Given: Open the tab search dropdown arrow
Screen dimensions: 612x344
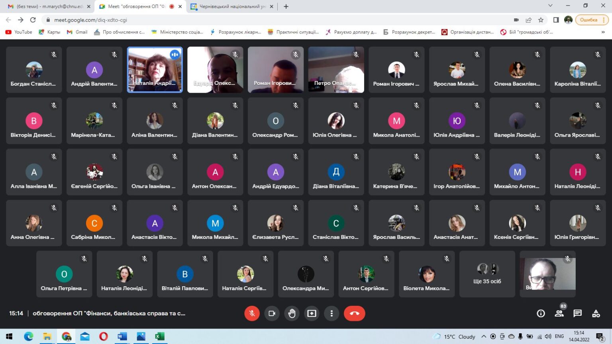Looking at the screenshot, I should [x=550, y=6].
